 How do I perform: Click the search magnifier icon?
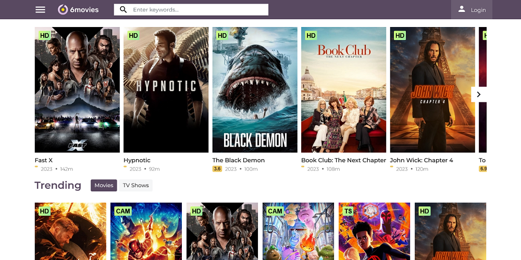tap(123, 9)
